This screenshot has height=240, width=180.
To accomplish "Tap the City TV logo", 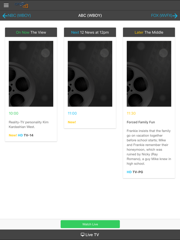I will [22, 5].
